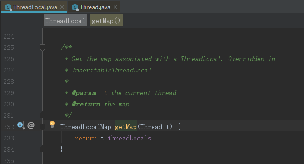Image resolution: width=304 pixels, height=164 pixels.
Task: Click the closing brace on line 234
Action: 61,149
